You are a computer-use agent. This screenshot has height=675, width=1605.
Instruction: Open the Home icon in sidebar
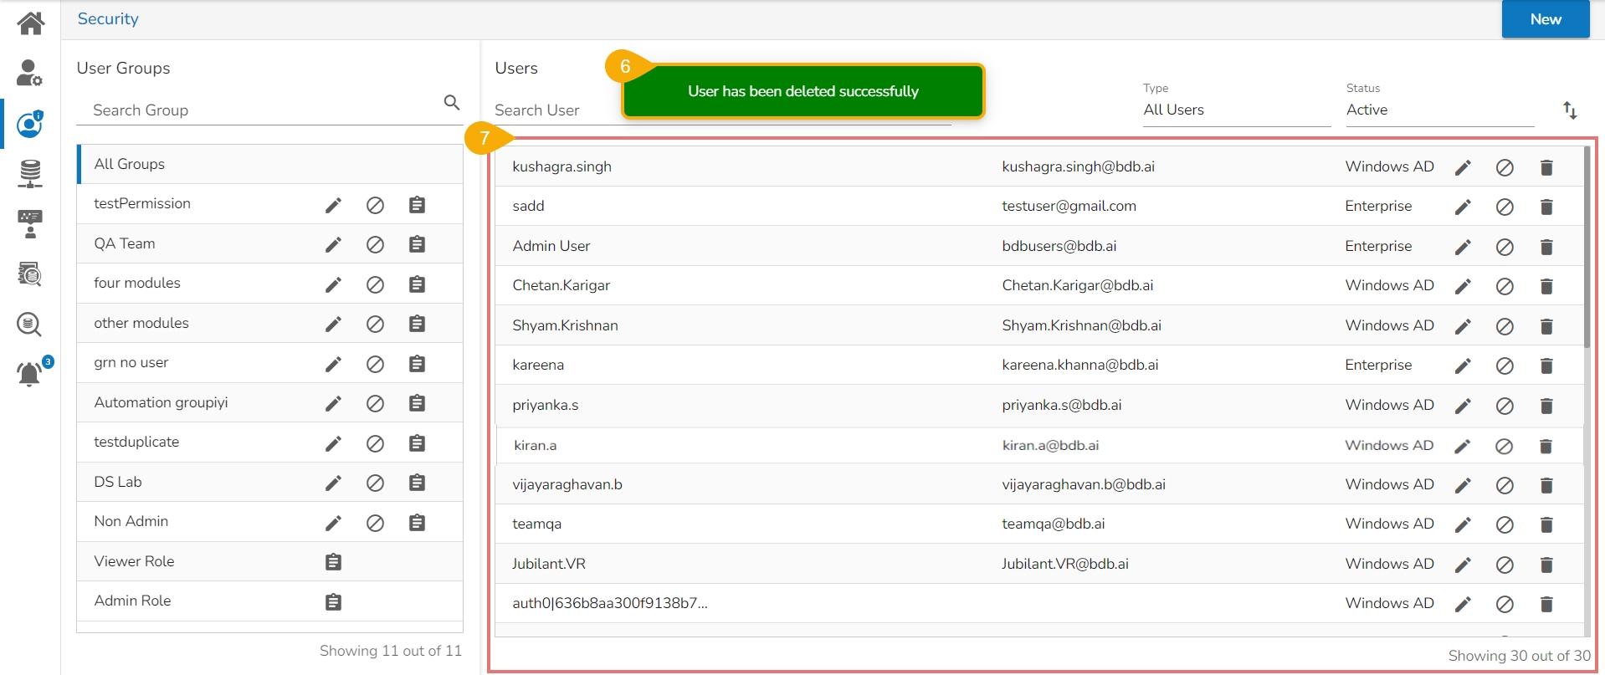pos(30,23)
